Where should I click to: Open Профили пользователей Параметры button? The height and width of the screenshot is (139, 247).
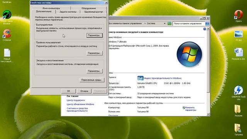(x=94, y=53)
